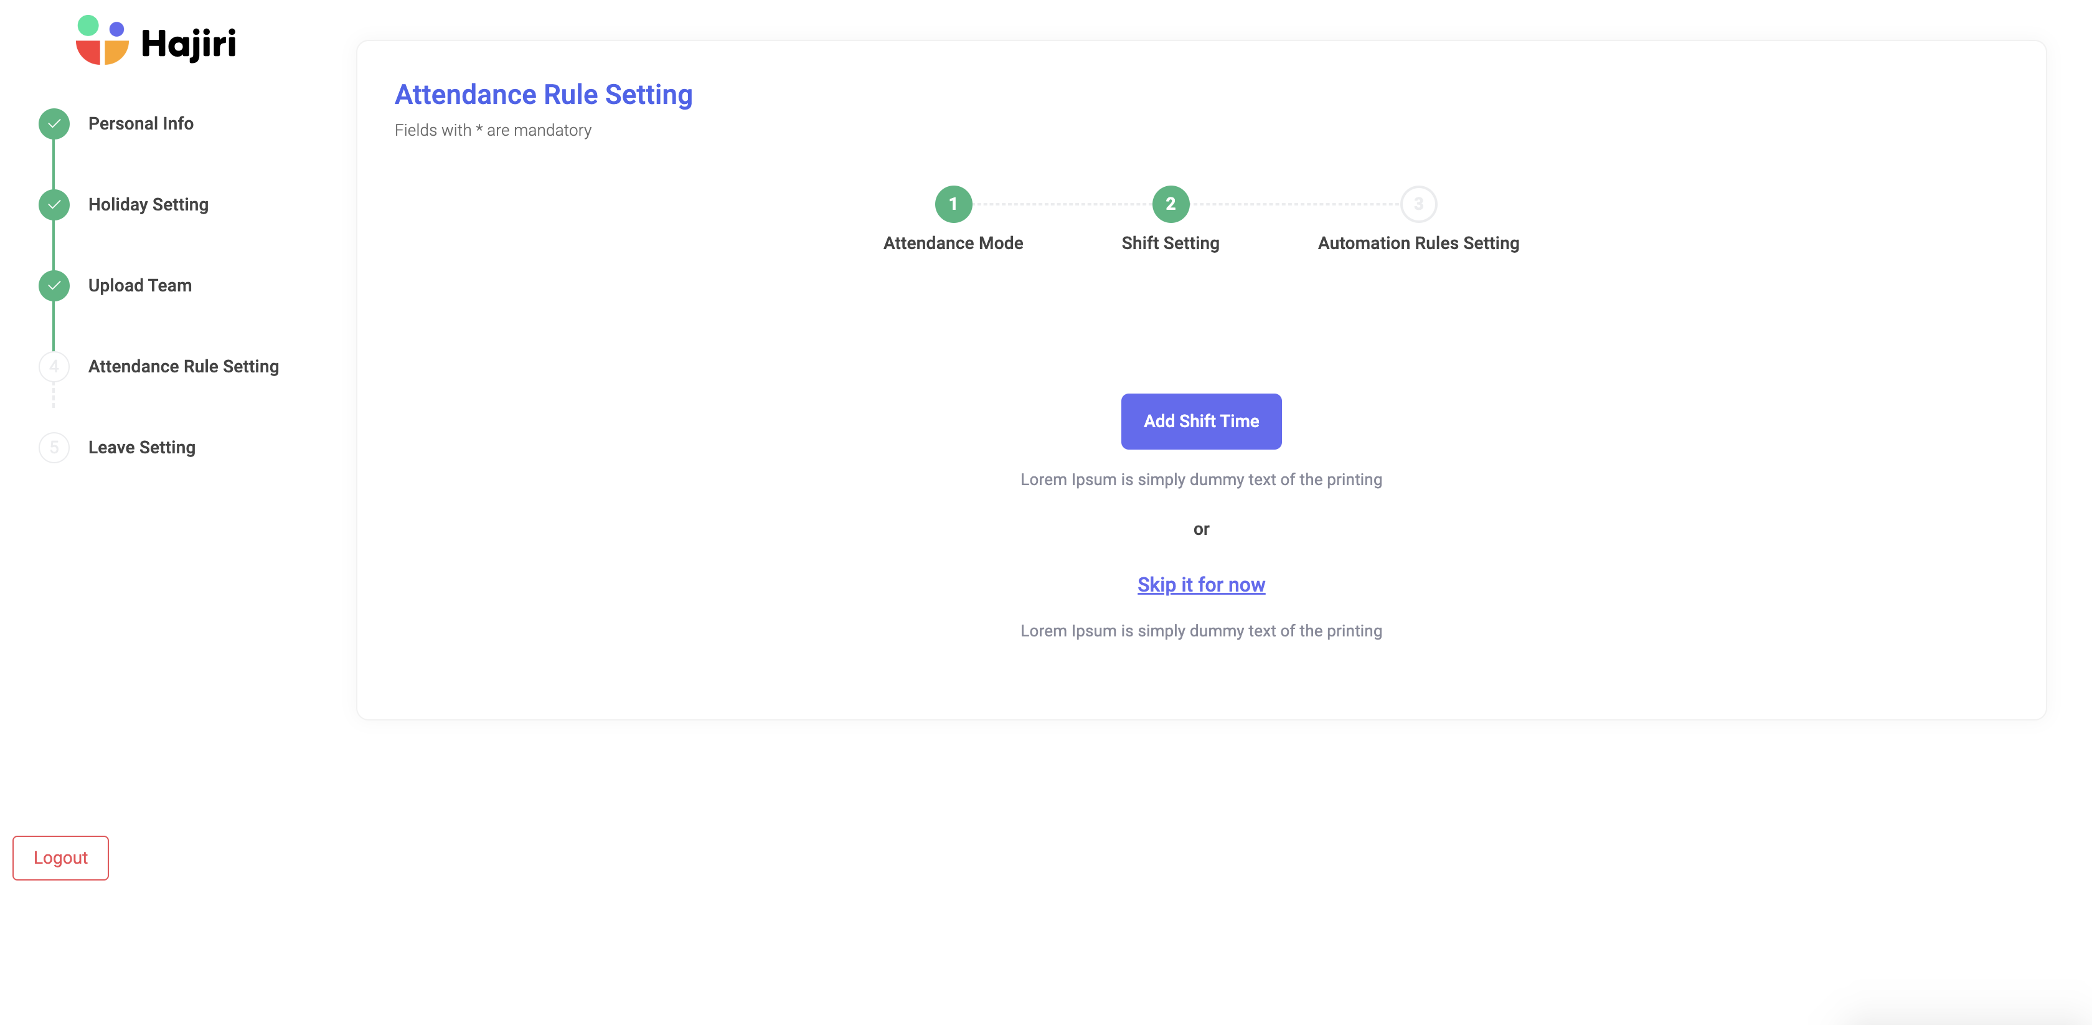The width and height of the screenshot is (2092, 1025).
Task: Click the 'or' separator text
Action: tap(1201, 529)
